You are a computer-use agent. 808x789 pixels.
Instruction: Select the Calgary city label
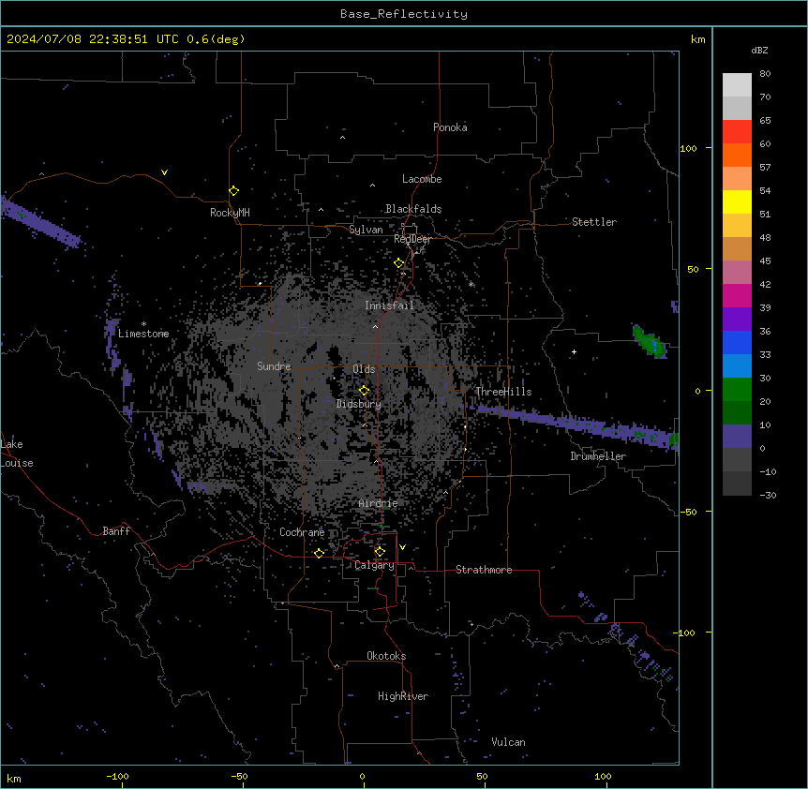point(375,565)
